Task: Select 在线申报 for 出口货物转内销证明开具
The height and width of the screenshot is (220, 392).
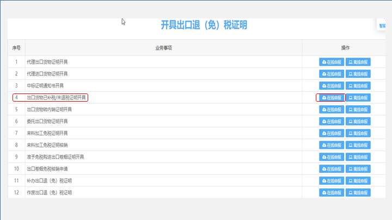Action: (x=332, y=110)
